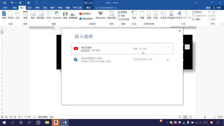Insert a page break (分页)
This screenshot has width=224, height=126.
click(17, 15)
